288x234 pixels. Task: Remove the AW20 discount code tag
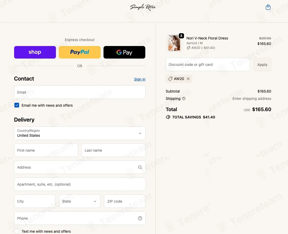pyautogui.click(x=188, y=79)
